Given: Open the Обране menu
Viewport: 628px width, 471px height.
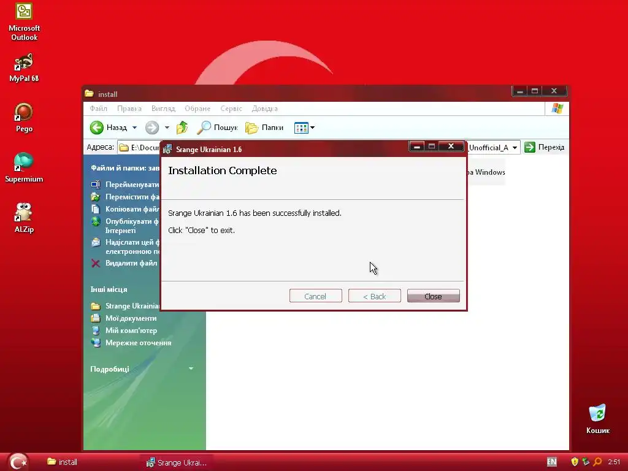Looking at the screenshot, I should click(197, 109).
